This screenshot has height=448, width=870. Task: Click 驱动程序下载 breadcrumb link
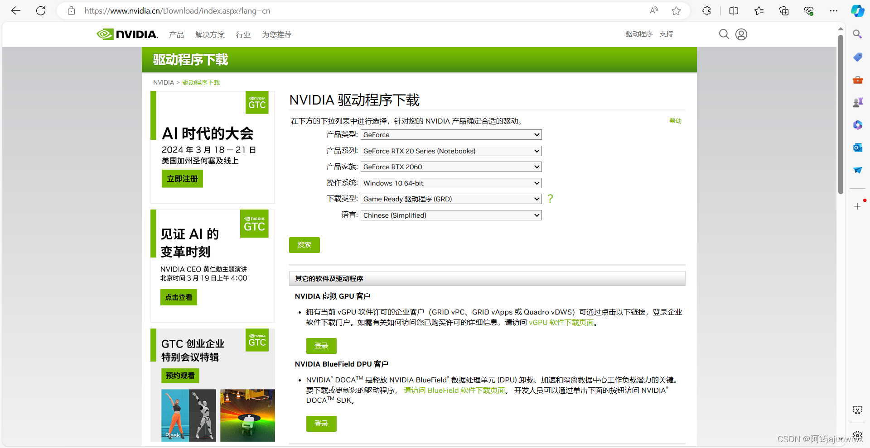pos(201,82)
